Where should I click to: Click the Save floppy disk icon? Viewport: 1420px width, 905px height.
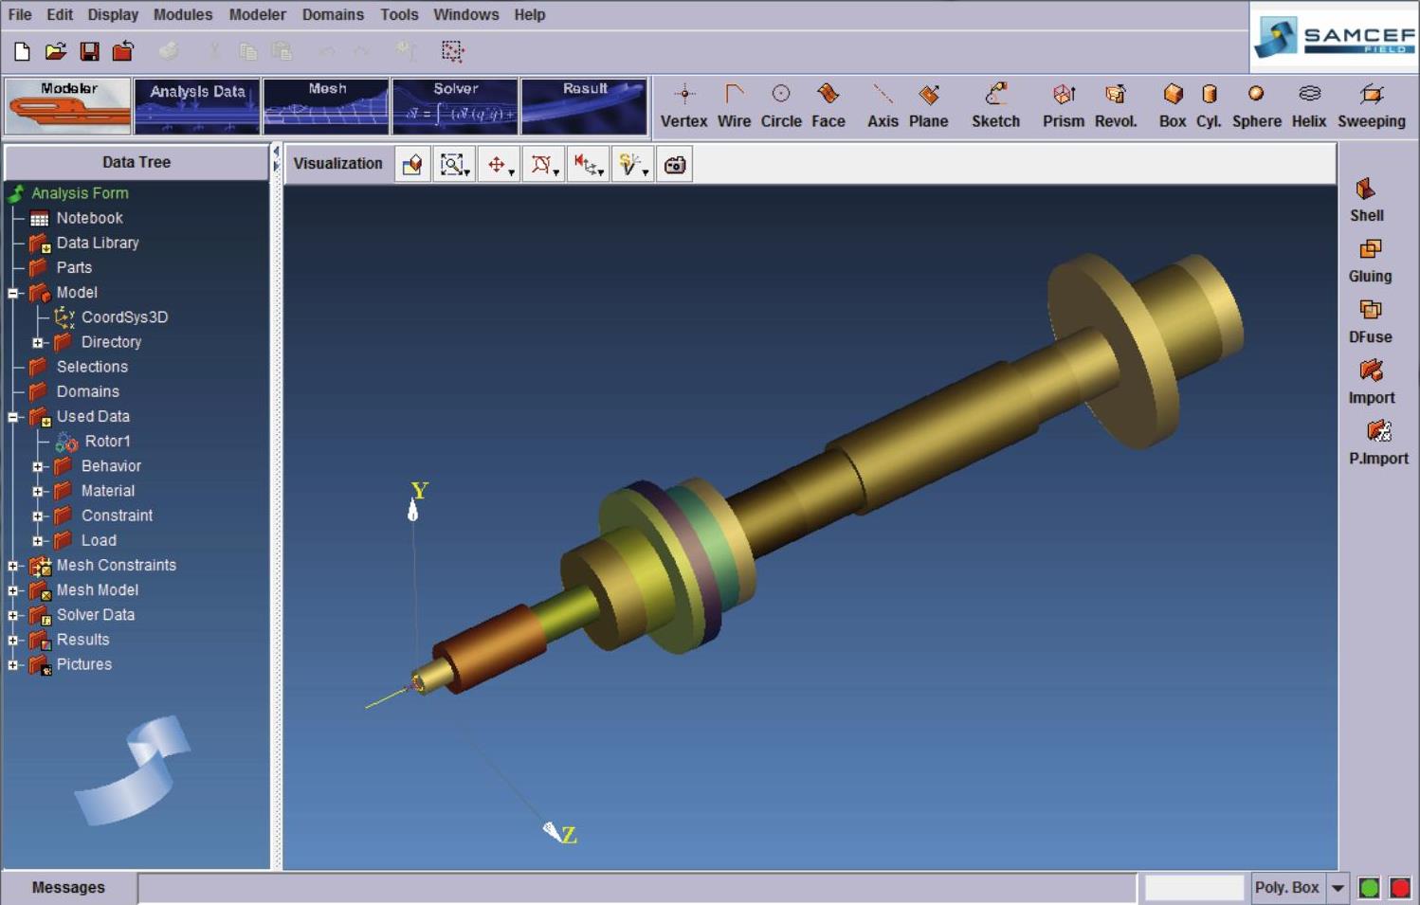click(89, 51)
